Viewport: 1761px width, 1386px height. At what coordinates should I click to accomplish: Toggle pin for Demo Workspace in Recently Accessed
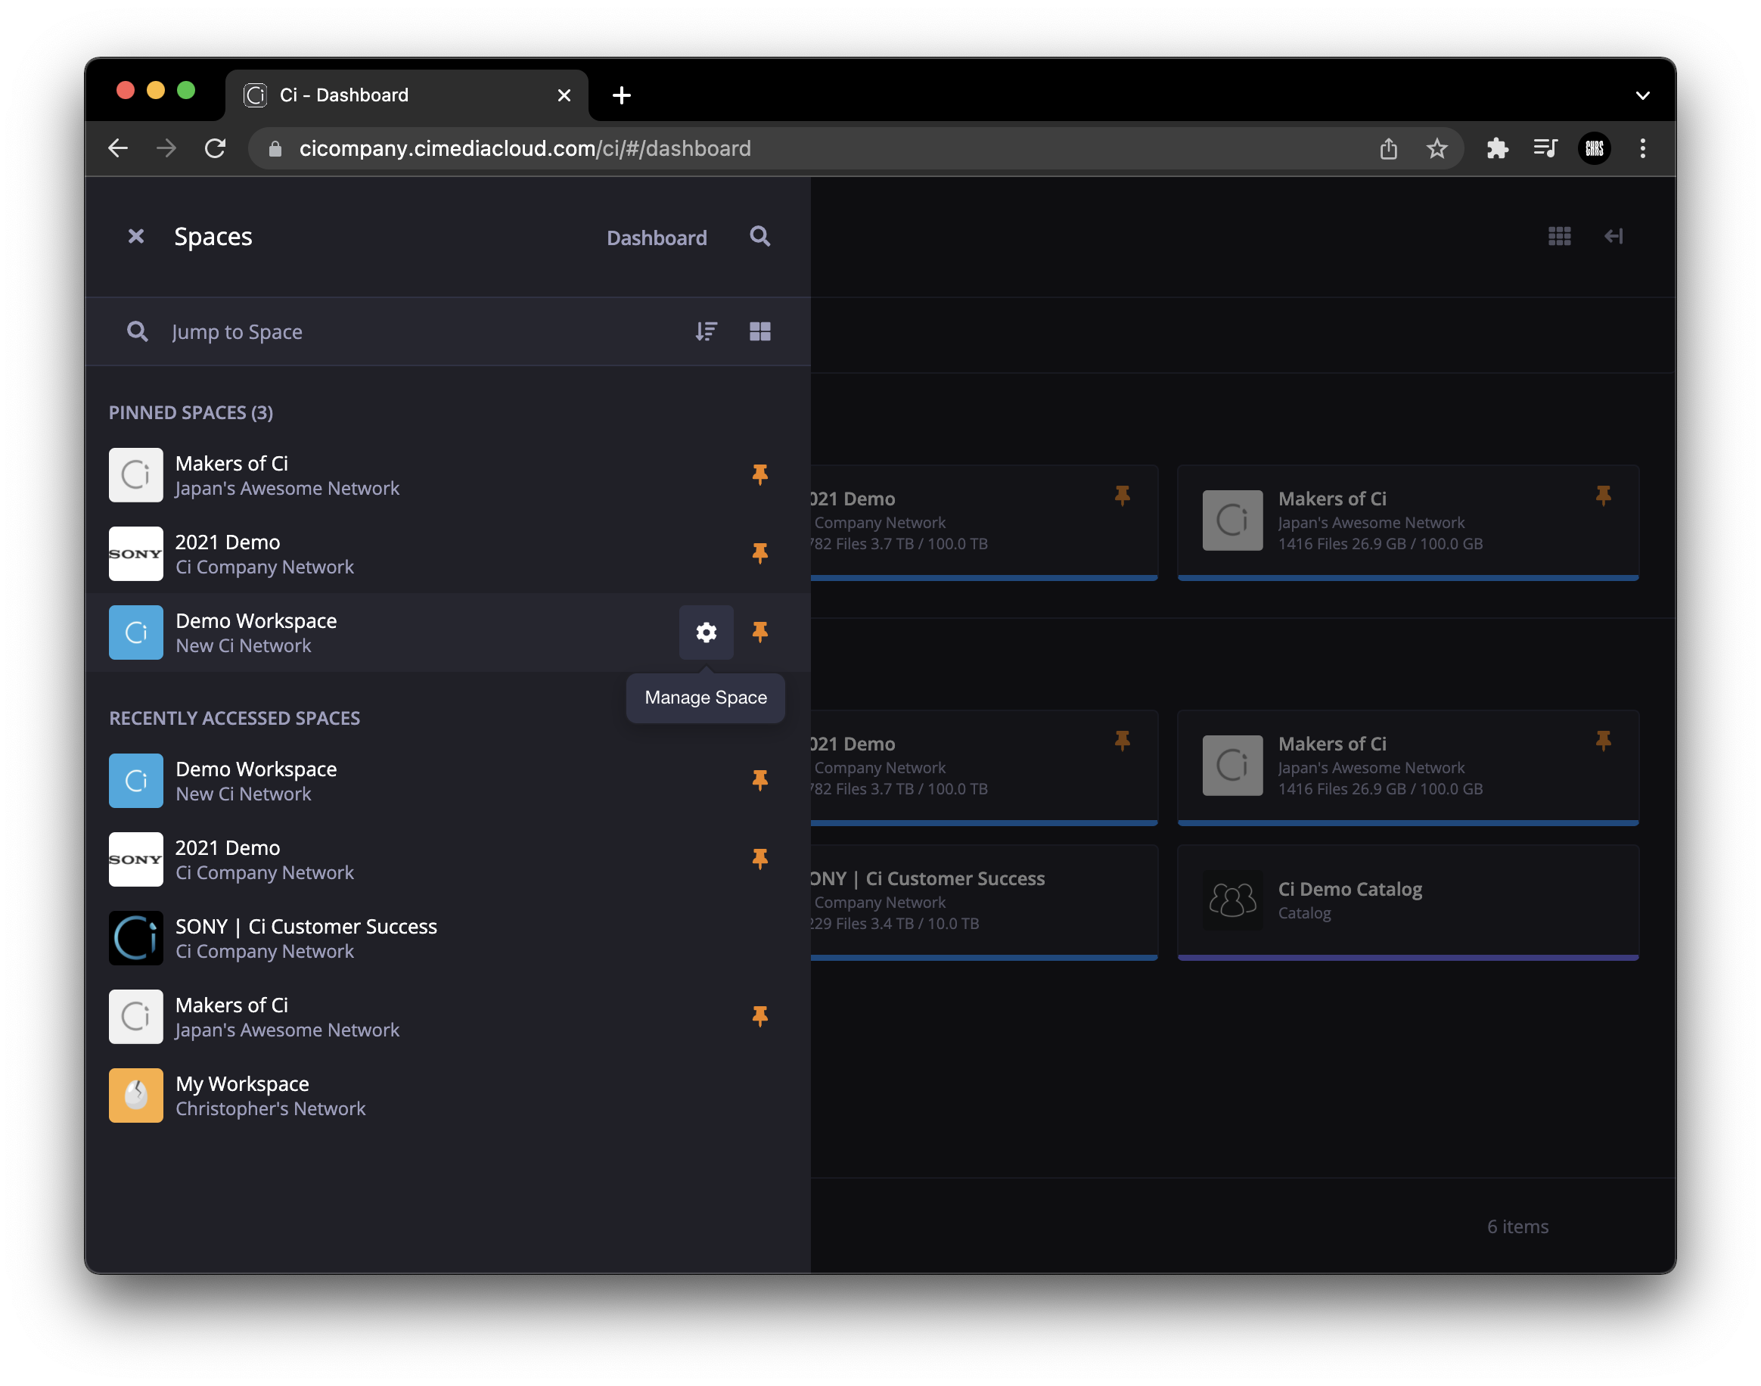click(x=759, y=780)
